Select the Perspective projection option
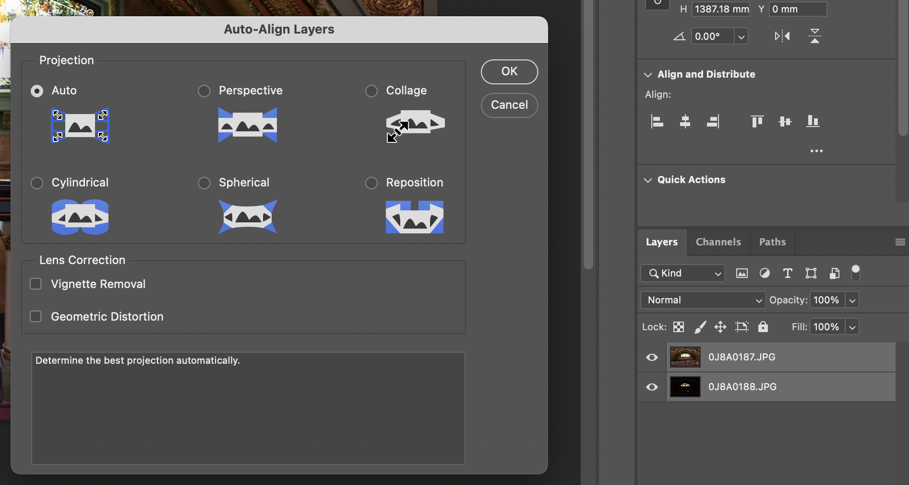This screenshot has height=485, width=909. pyautogui.click(x=204, y=91)
